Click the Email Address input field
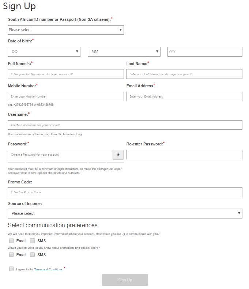The height and width of the screenshot is (289, 249). pos(184,96)
